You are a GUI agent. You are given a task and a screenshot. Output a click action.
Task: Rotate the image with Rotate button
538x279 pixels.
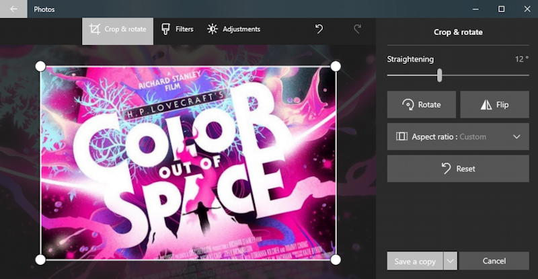(x=422, y=105)
